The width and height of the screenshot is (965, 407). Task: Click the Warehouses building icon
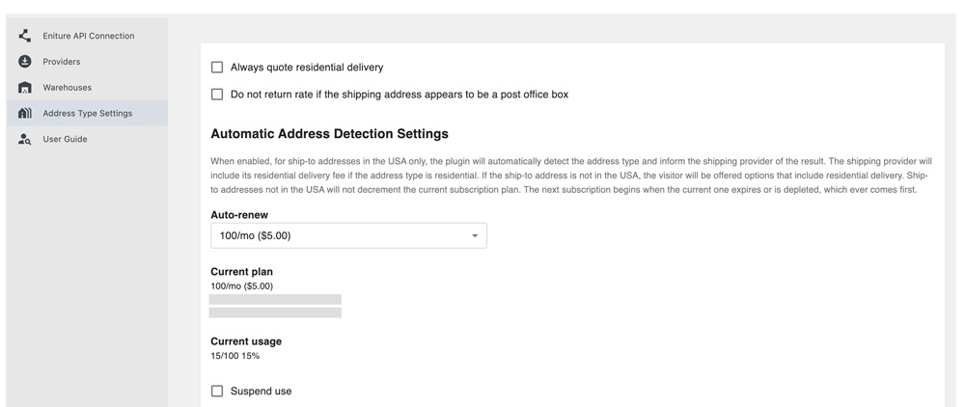click(25, 88)
